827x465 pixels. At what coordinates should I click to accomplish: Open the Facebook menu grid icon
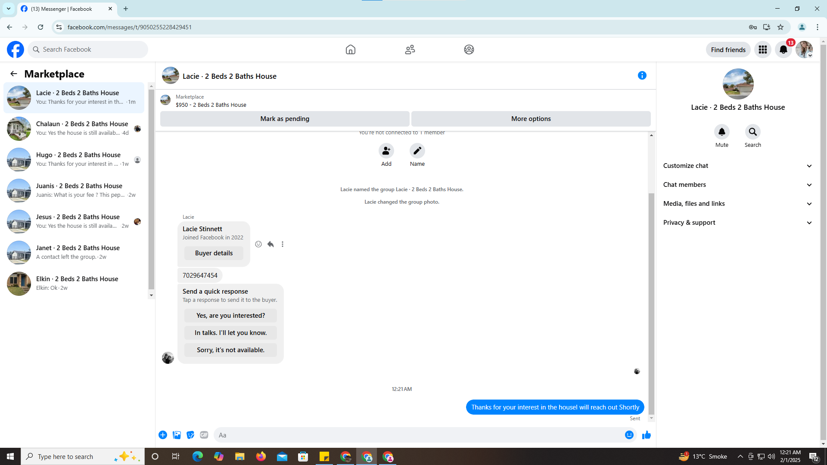click(763, 50)
